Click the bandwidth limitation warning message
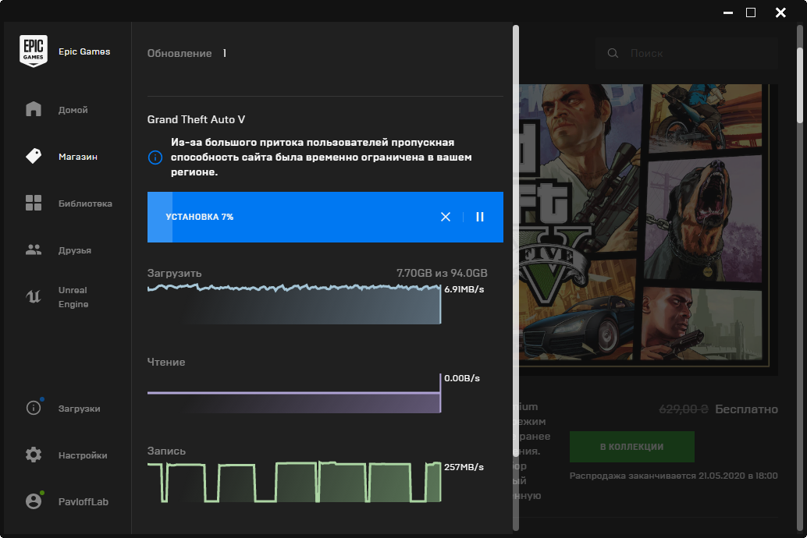The image size is (807, 538). (x=321, y=157)
